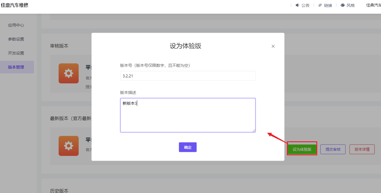This screenshot has width=381, height=193.
Task: Click the 版本描述 description textarea
Action: [x=188, y=115]
